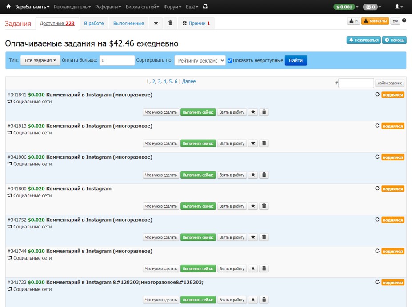The image size is (412, 307).
Task: Open the inbox tray icon next to Ещё
Action: tap(205, 7)
